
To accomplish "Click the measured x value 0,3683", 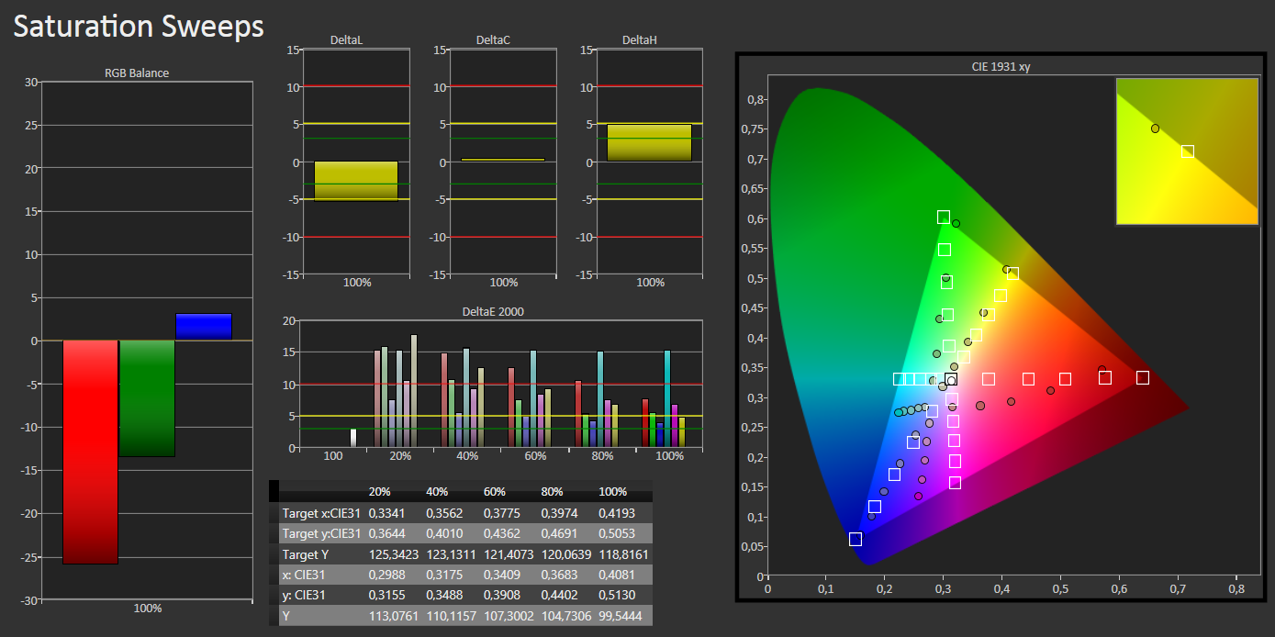I will (x=560, y=575).
